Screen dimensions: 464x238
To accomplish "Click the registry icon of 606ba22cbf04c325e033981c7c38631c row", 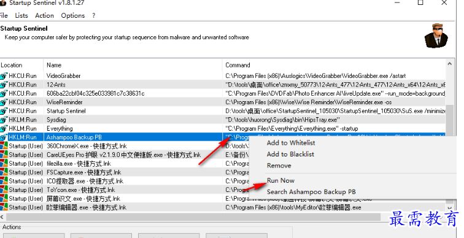I will click(4, 93).
